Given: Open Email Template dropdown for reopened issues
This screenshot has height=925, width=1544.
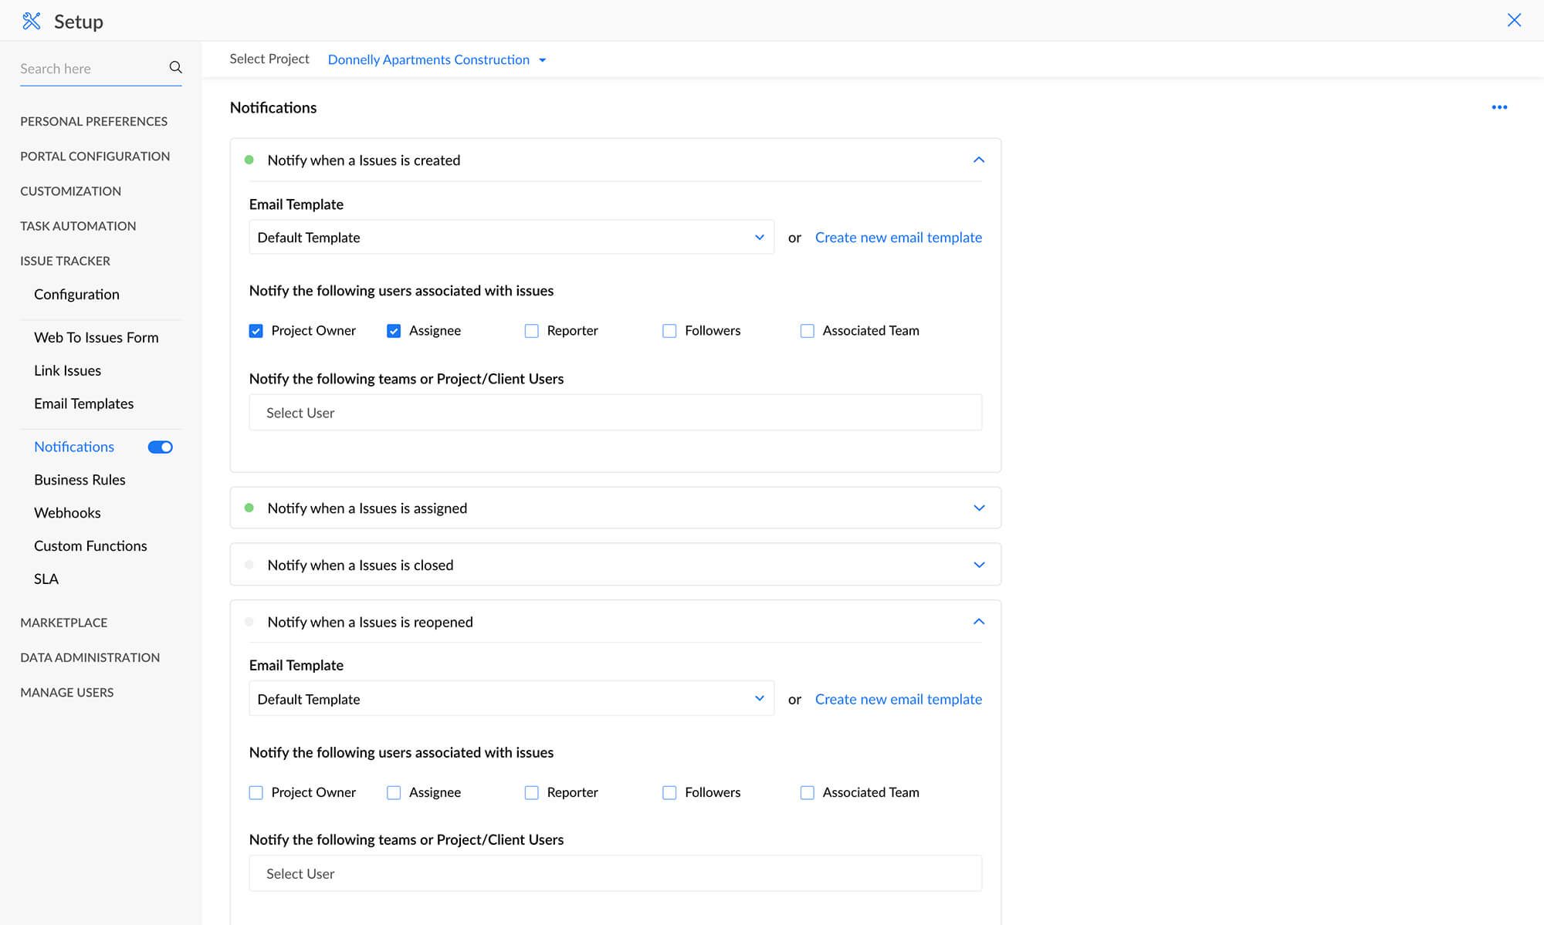Looking at the screenshot, I should [x=511, y=699].
